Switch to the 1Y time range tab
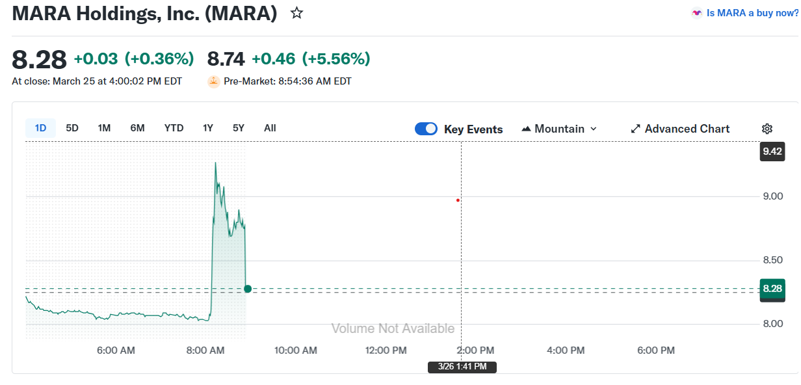This screenshot has height=385, width=801. [x=207, y=127]
